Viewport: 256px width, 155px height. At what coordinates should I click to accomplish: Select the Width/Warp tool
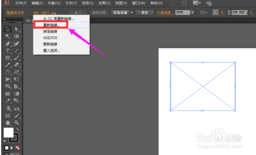pos(8,79)
